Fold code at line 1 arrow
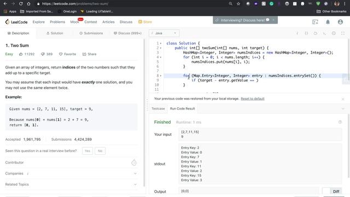 click(161, 43)
